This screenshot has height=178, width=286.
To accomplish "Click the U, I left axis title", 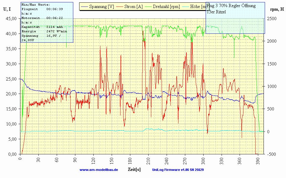I will click(x=7, y=9).
